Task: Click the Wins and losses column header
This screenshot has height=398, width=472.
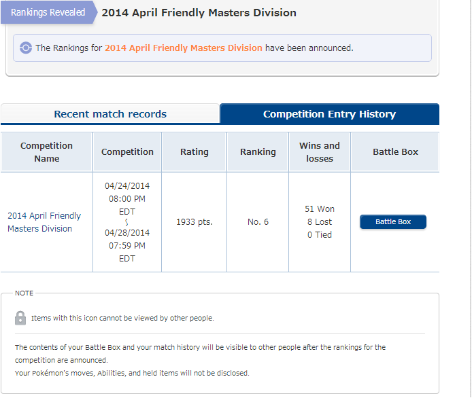Action: (320, 152)
